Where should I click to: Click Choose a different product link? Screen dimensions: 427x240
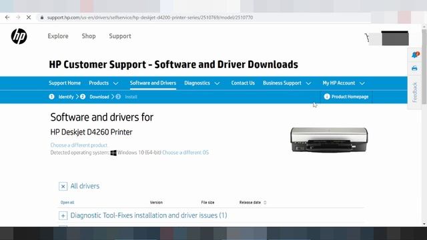point(79,145)
